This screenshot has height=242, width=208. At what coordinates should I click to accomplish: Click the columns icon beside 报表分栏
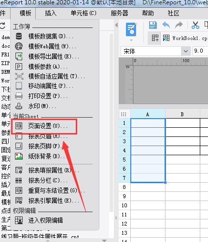point(19,180)
